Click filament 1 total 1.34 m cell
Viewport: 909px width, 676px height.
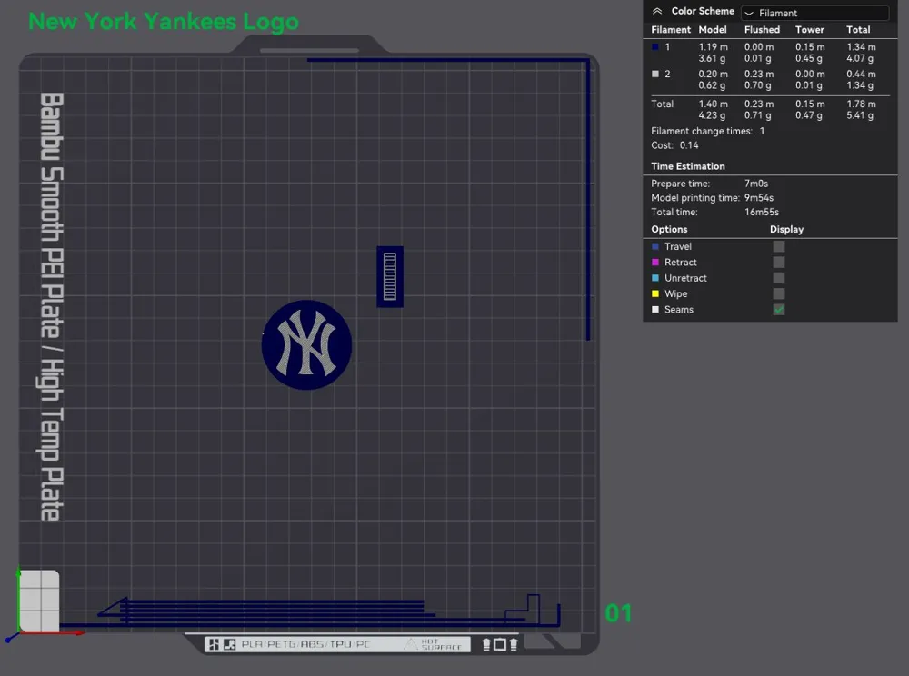861,47
